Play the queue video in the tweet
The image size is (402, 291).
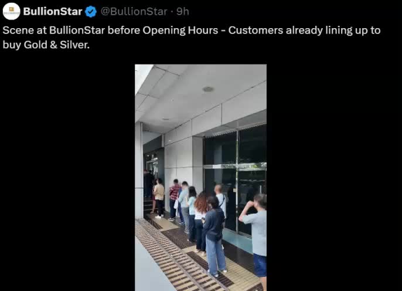(201, 178)
